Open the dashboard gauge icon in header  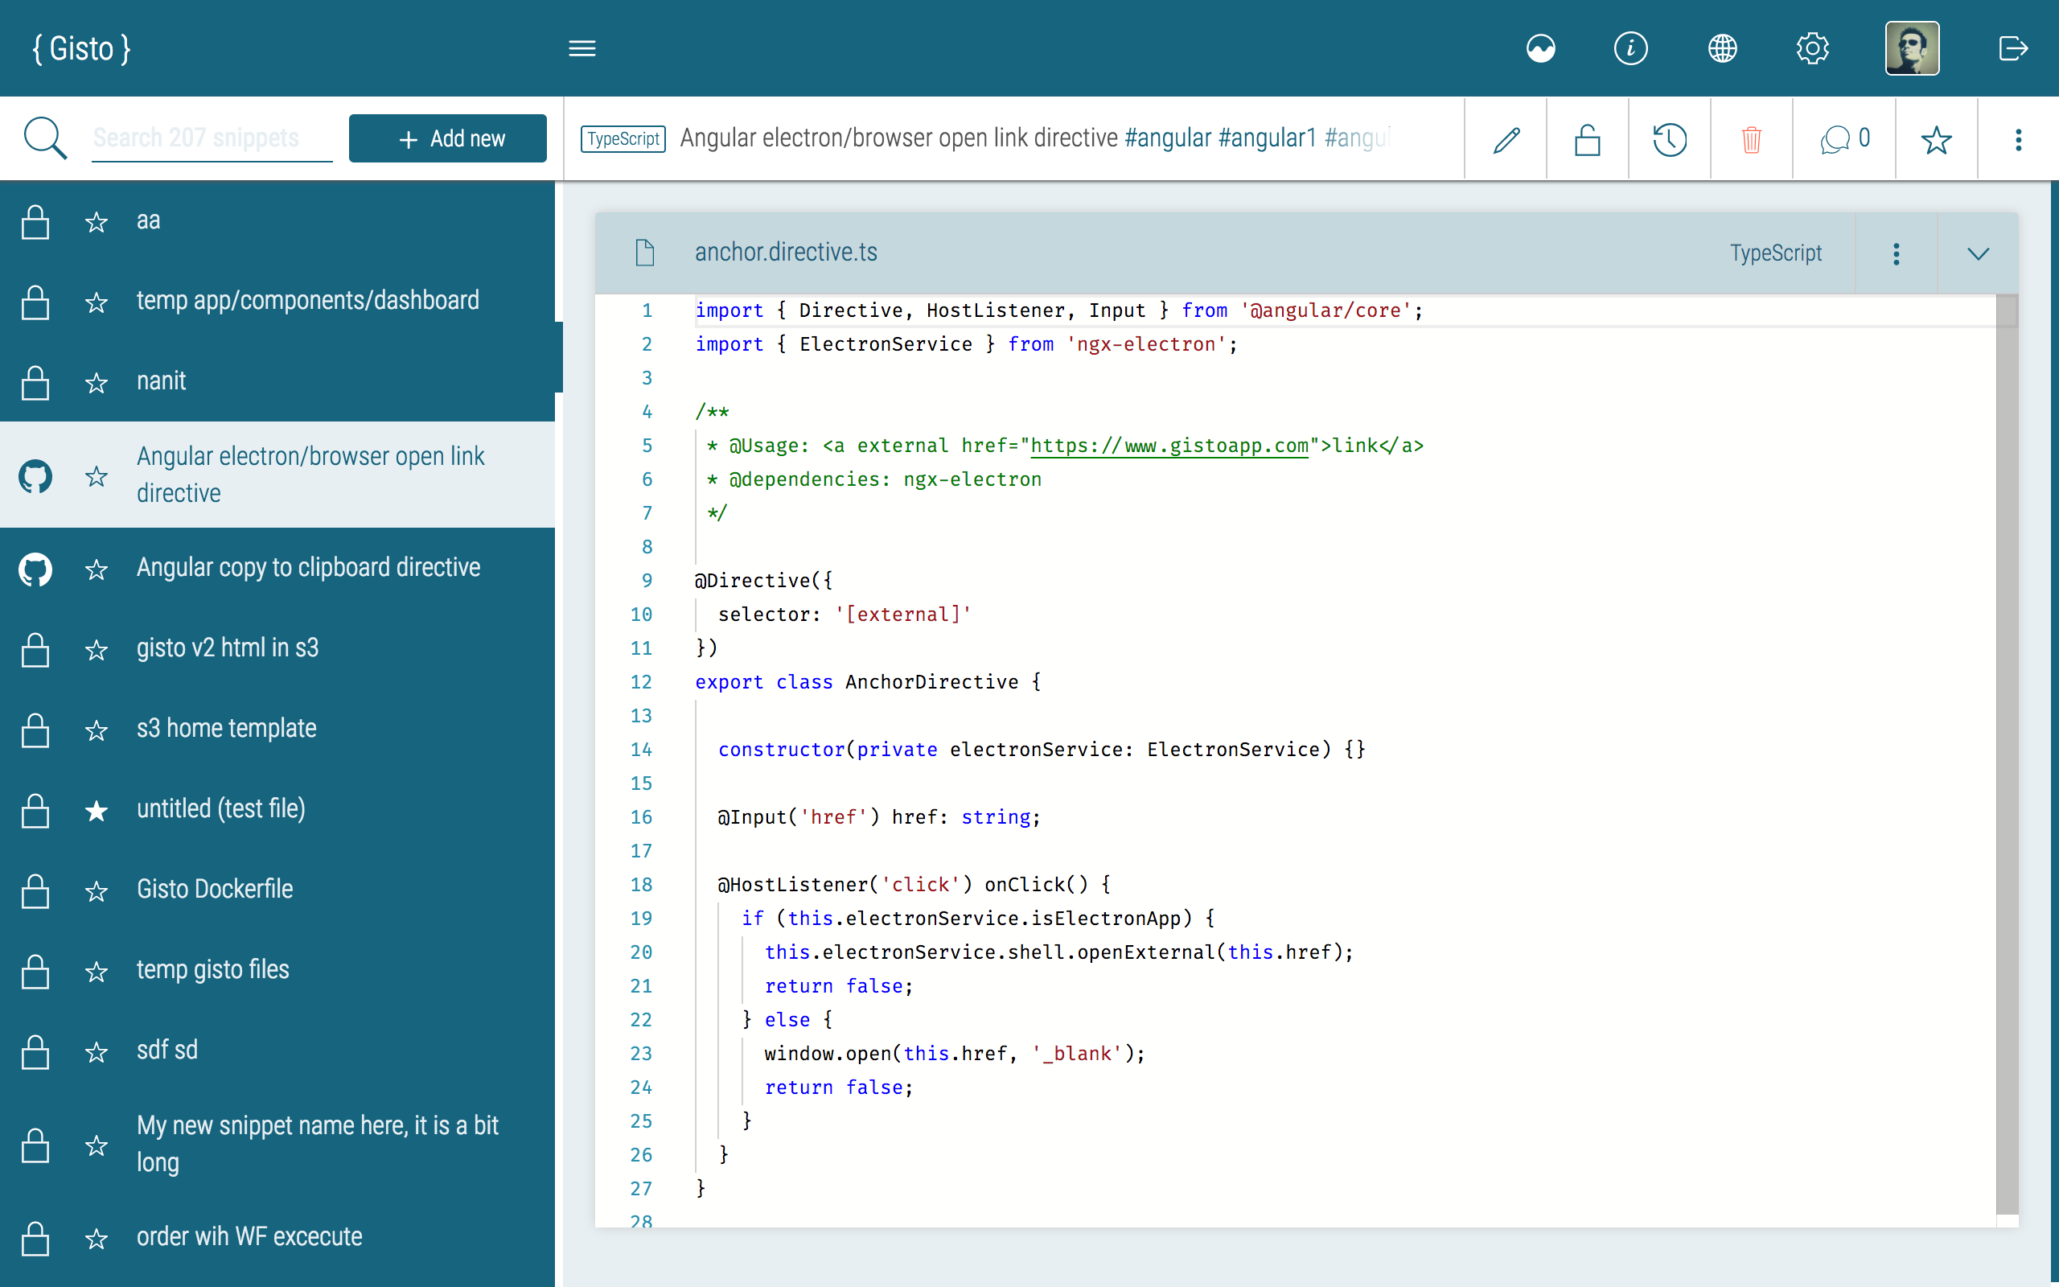point(1540,48)
